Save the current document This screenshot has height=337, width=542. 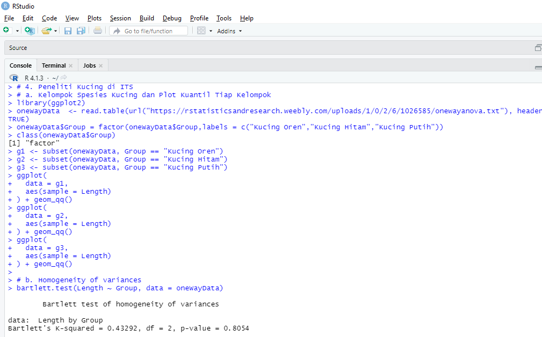[x=68, y=31]
